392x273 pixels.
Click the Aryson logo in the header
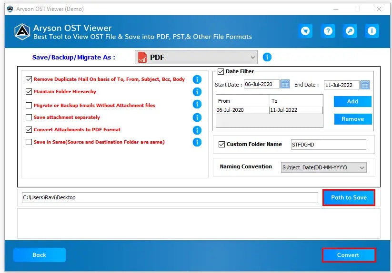tap(22, 32)
